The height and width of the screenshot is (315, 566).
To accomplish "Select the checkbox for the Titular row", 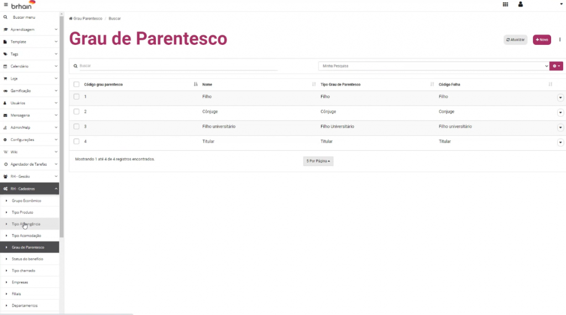I will (76, 141).
